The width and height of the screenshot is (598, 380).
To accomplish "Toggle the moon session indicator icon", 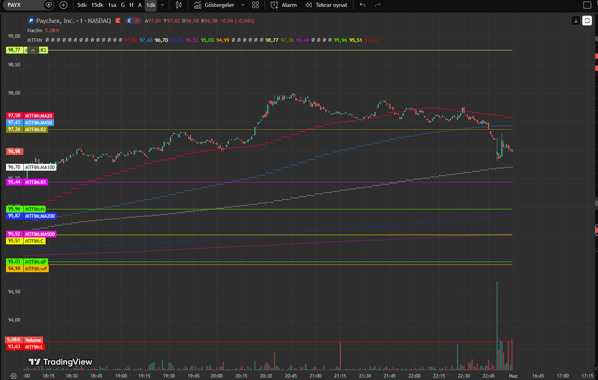I will pyautogui.click(x=129, y=21).
